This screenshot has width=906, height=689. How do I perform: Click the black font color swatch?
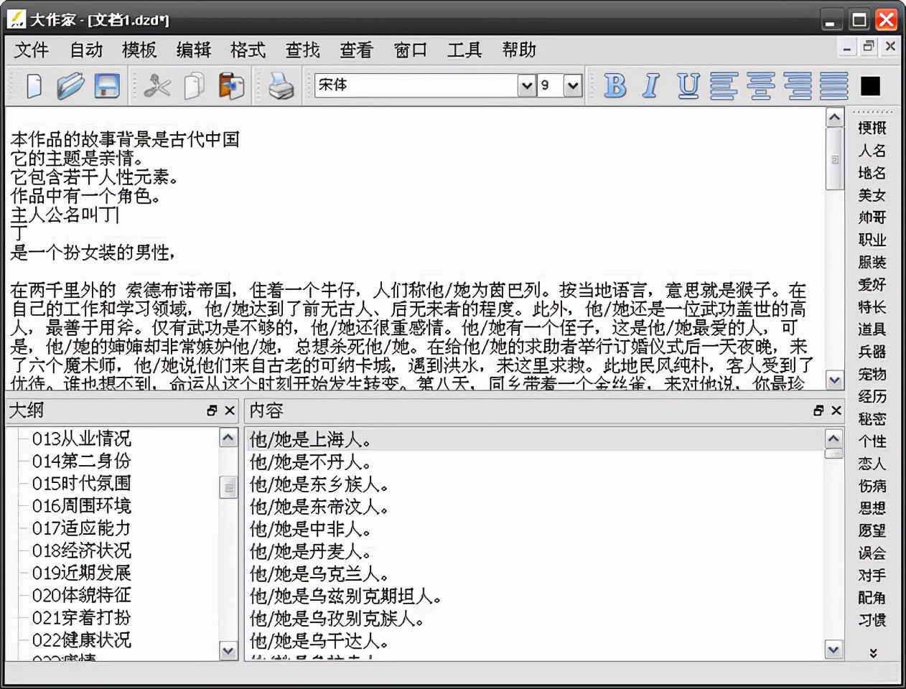pos(871,85)
